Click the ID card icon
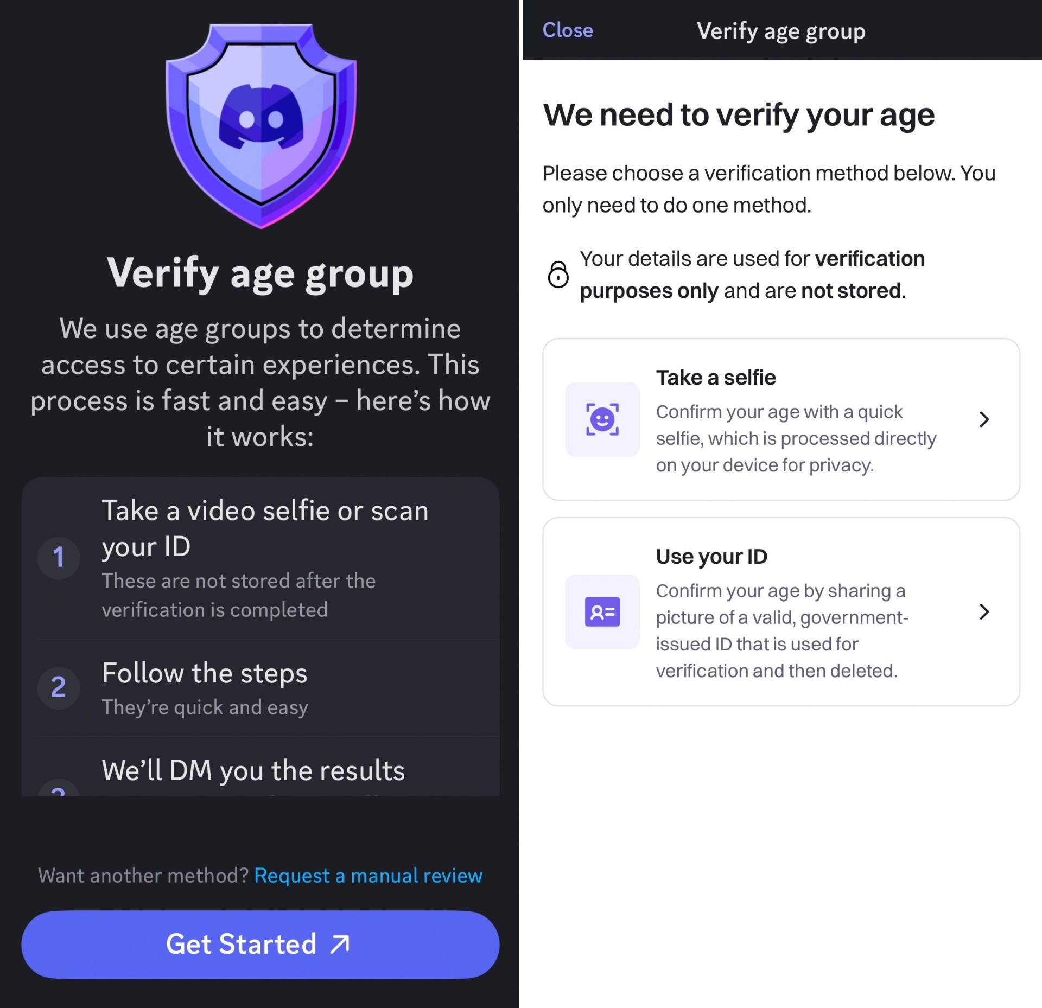Image resolution: width=1042 pixels, height=1008 pixels. click(602, 612)
